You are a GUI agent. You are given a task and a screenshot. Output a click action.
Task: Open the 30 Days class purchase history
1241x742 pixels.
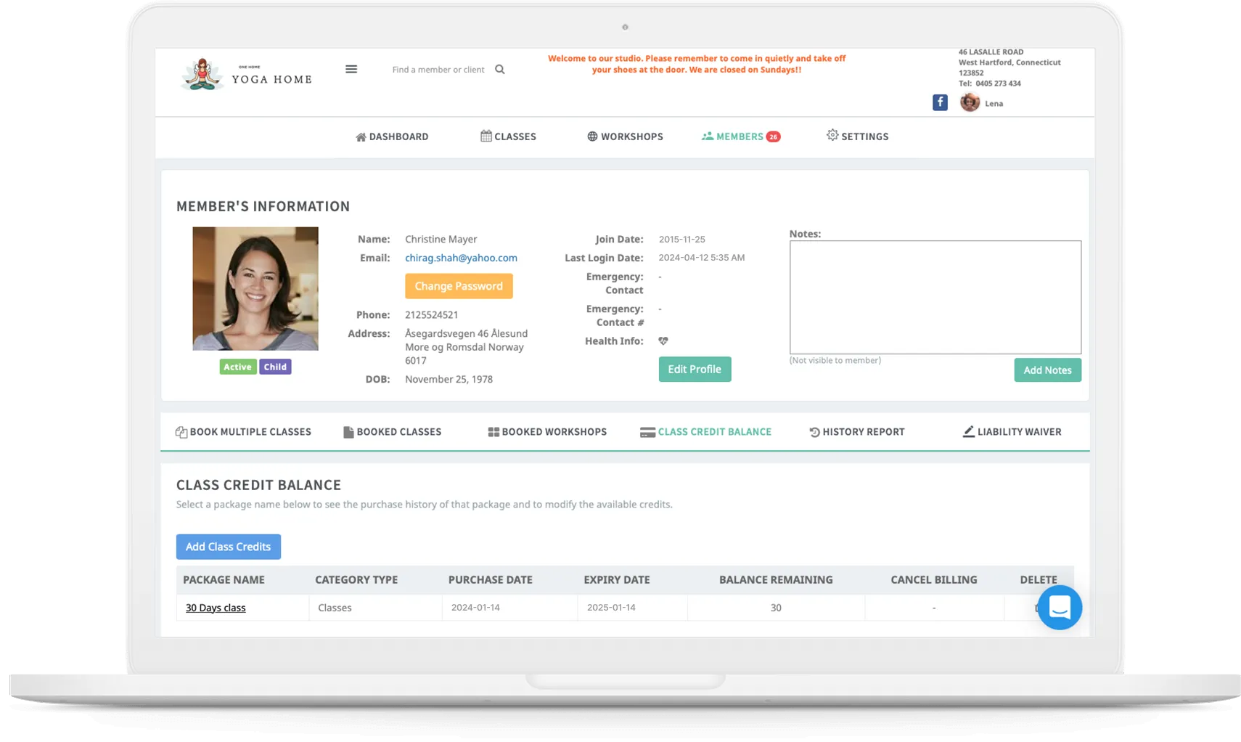click(215, 608)
